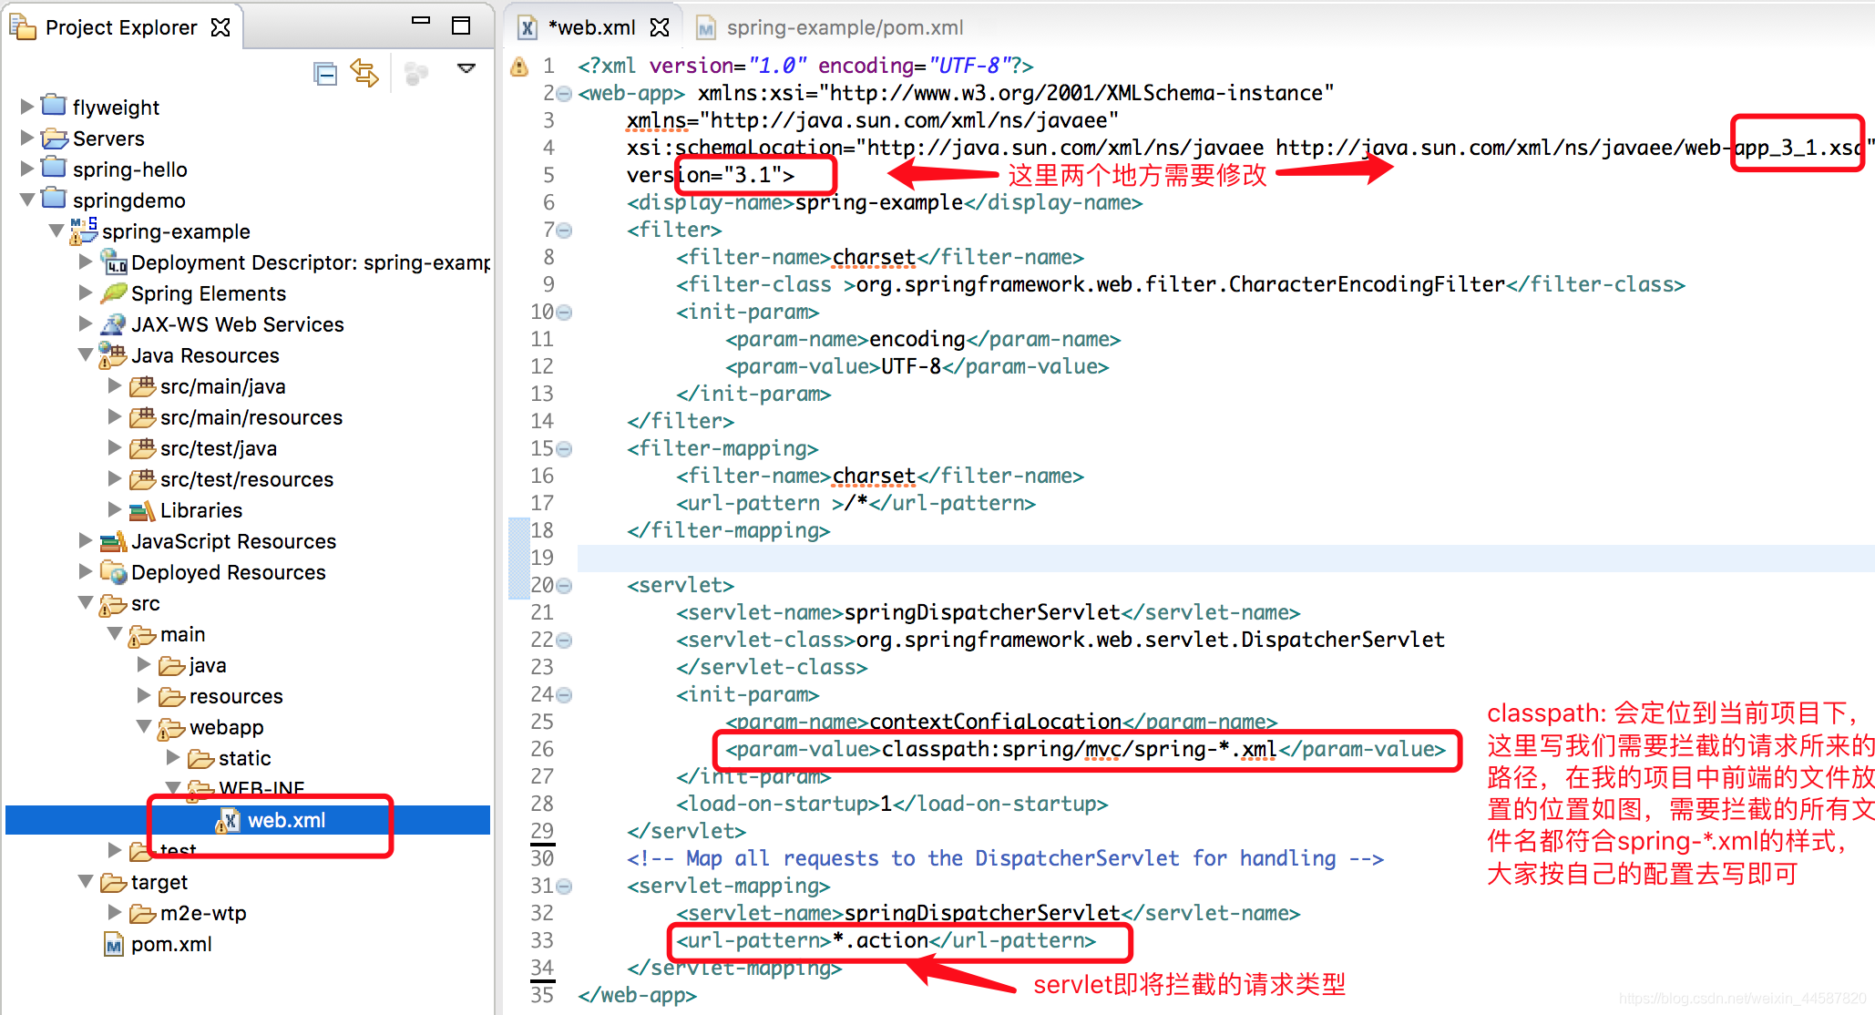Image resolution: width=1875 pixels, height=1015 pixels.
Task: Fold init-param block at line 24
Action: coord(564,695)
